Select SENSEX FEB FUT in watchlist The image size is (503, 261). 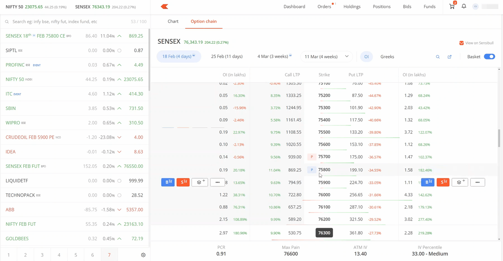[x=75, y=166]
